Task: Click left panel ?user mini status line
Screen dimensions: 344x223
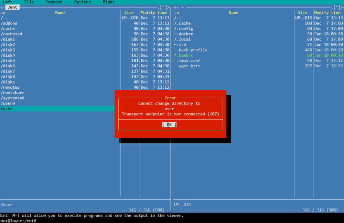Action: coord(7,204)
